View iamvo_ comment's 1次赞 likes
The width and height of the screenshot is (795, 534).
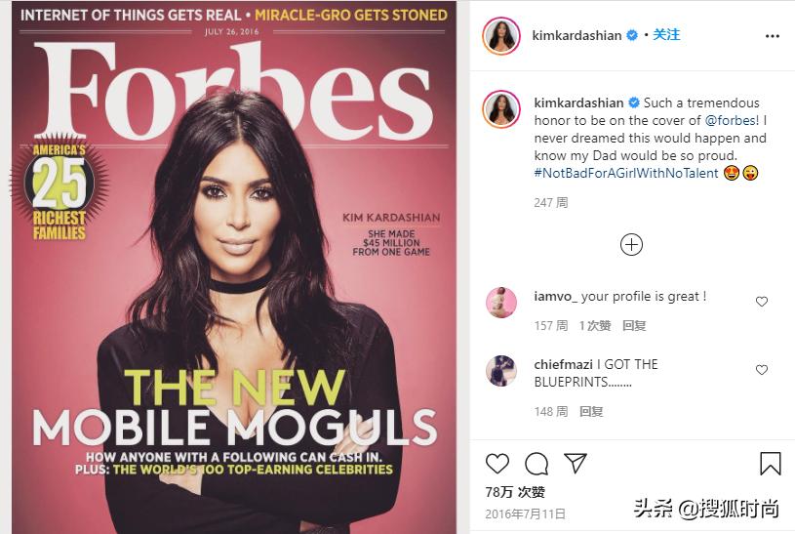[x=595, y=325]
